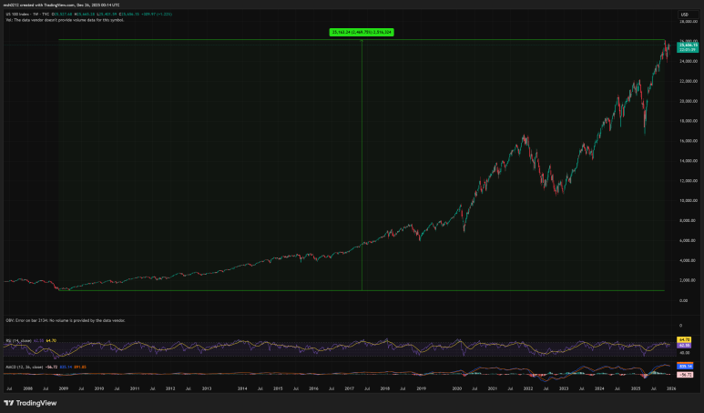Click the 2020 label on time axis
The image size is (704, 413).
pos(455,388)
